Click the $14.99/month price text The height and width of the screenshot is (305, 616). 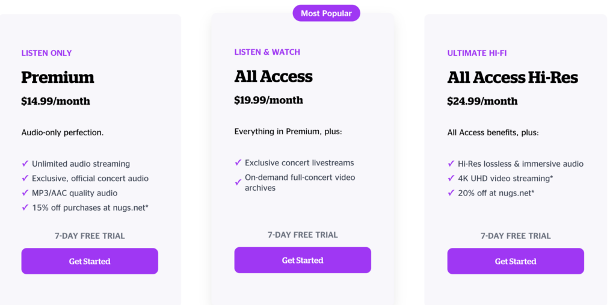click(56, 101)
